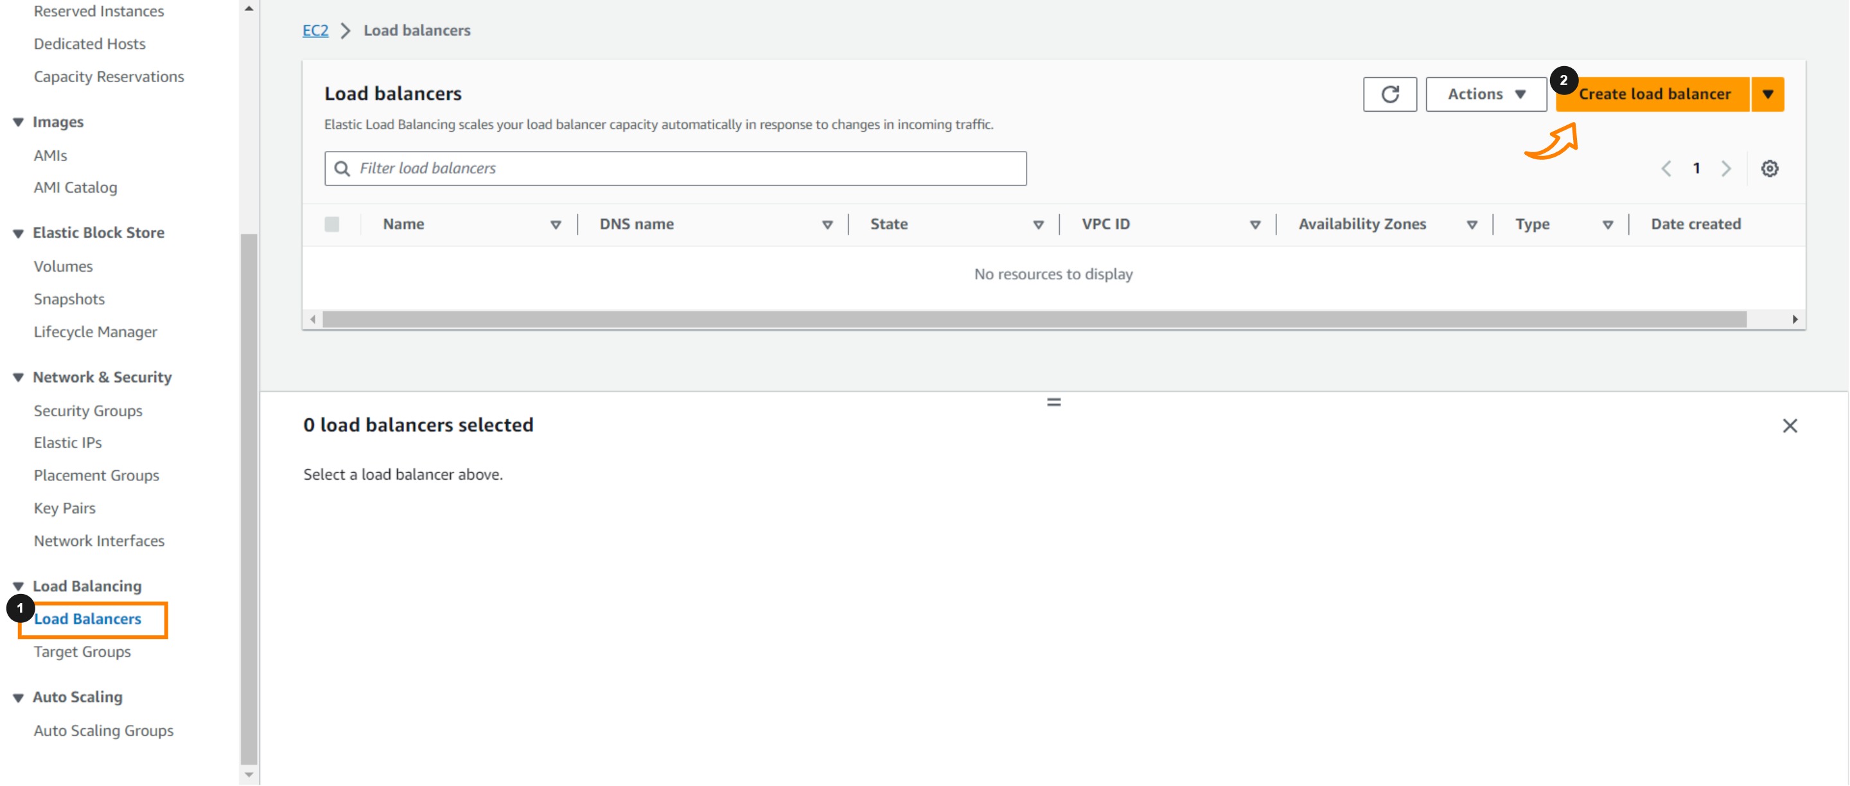
Task: Sort by State column arrow
Action: point(1038,225)
